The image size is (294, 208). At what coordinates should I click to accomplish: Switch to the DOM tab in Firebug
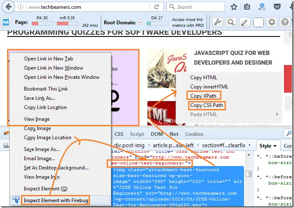pyautogui.click(x=157, y=134)
